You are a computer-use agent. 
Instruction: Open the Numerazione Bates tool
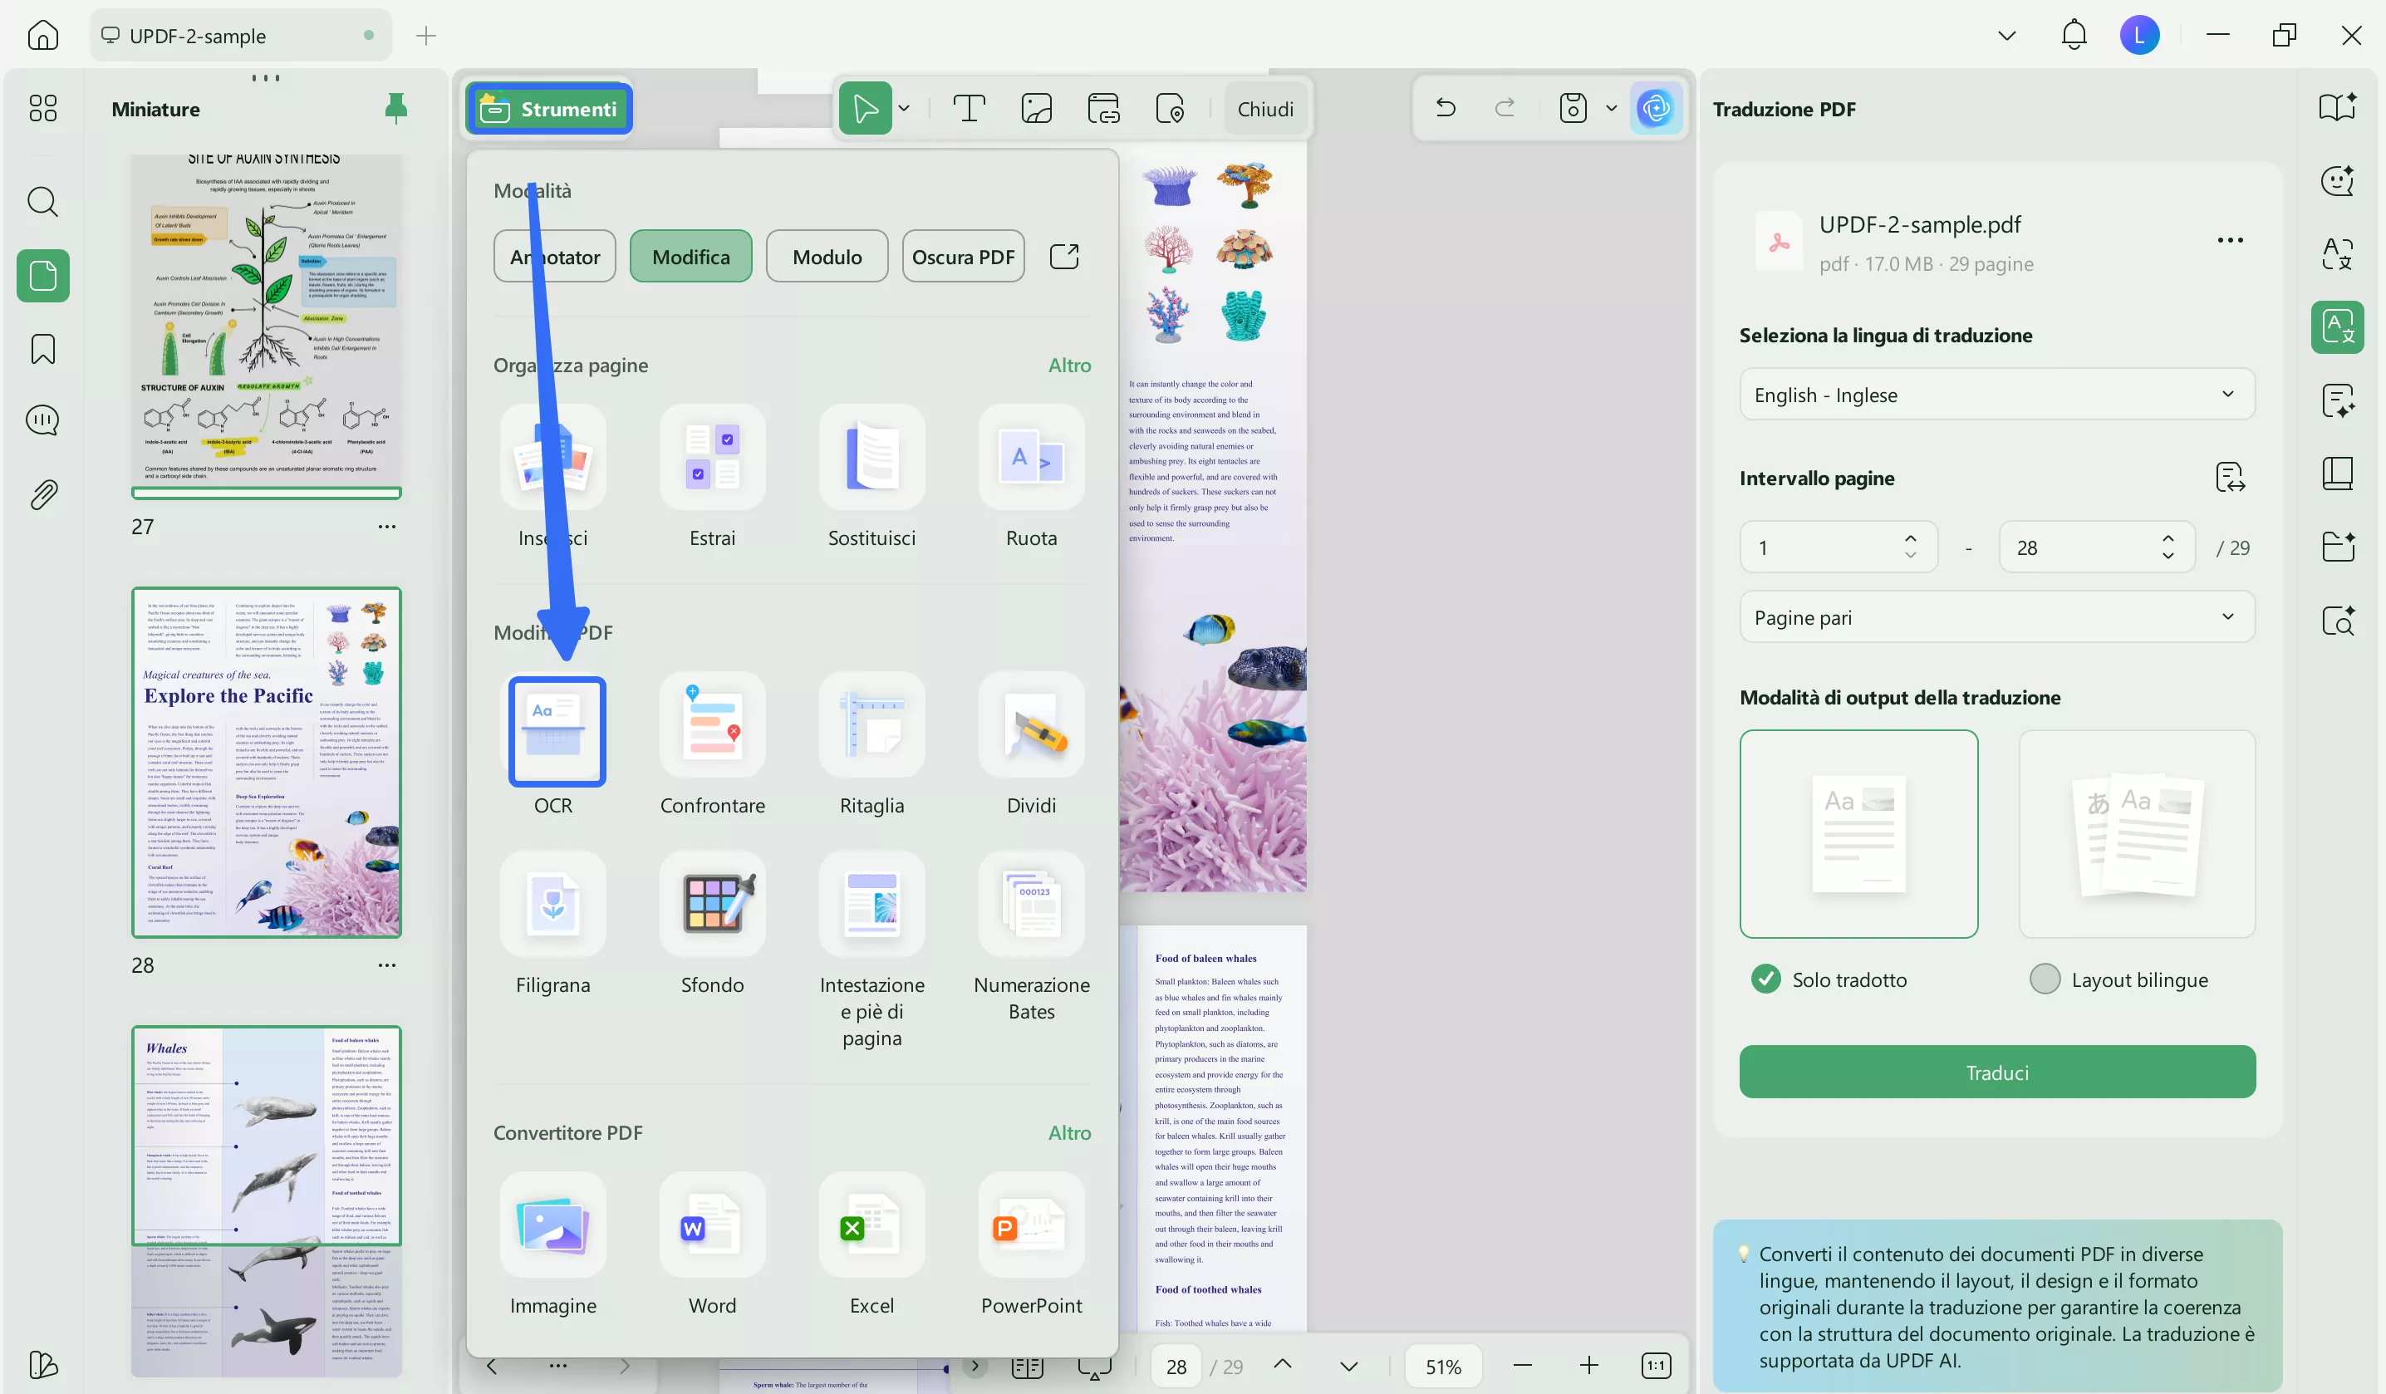1030,905
